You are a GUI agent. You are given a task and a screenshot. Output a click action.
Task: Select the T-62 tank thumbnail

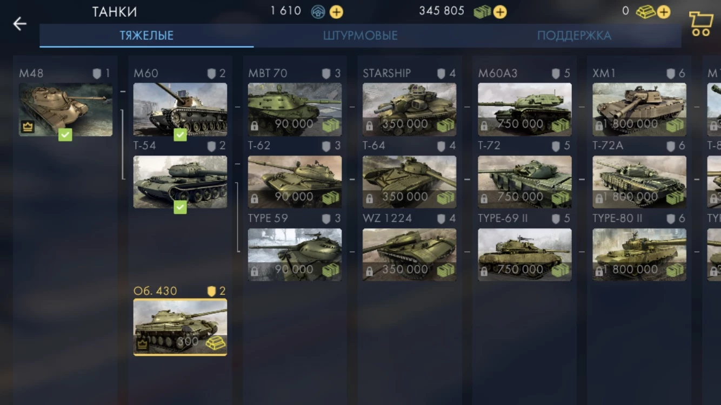tap(295, 182)
